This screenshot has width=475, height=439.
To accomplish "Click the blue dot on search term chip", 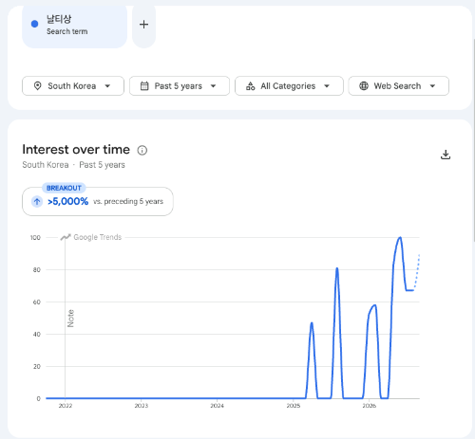I will (x=35, y=24).
